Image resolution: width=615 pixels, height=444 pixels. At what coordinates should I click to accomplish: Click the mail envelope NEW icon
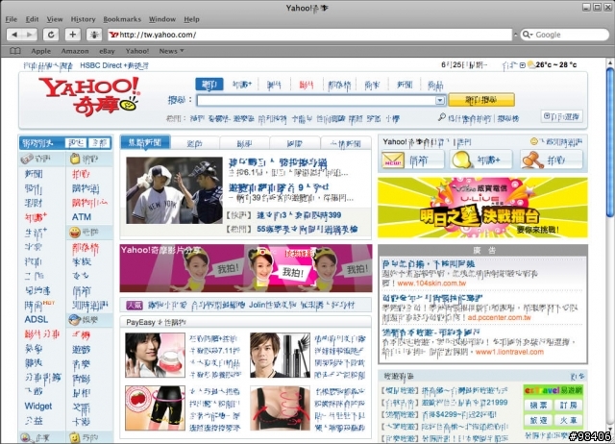tap(393, 160)
